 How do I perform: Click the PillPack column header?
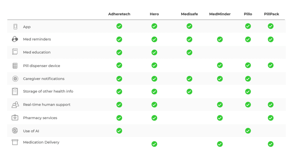point(272,14)
